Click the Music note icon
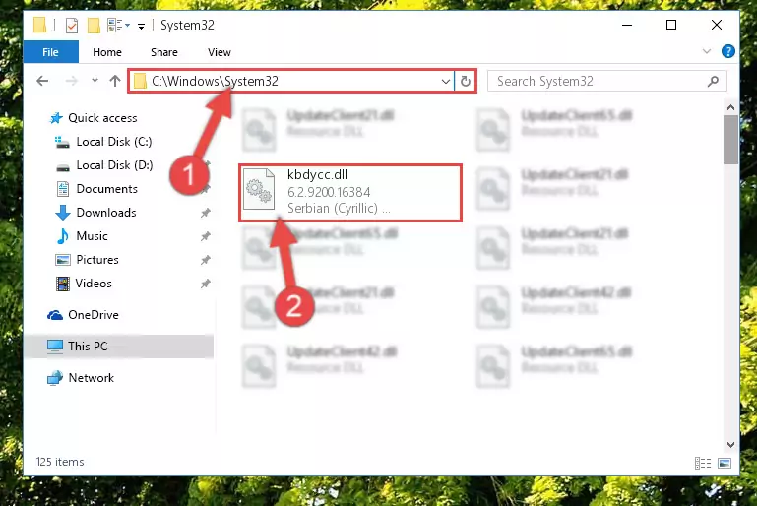The image size is (757, 506). pyautogui.click(x=63, y=236)
